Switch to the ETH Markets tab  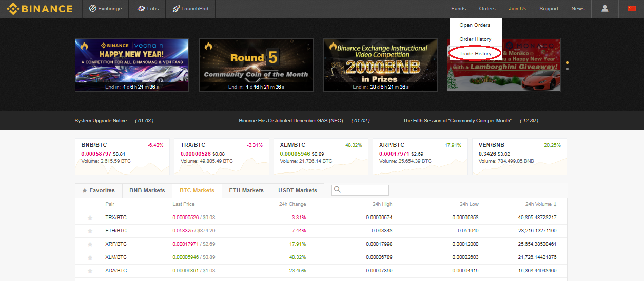[x=246, y=190]
